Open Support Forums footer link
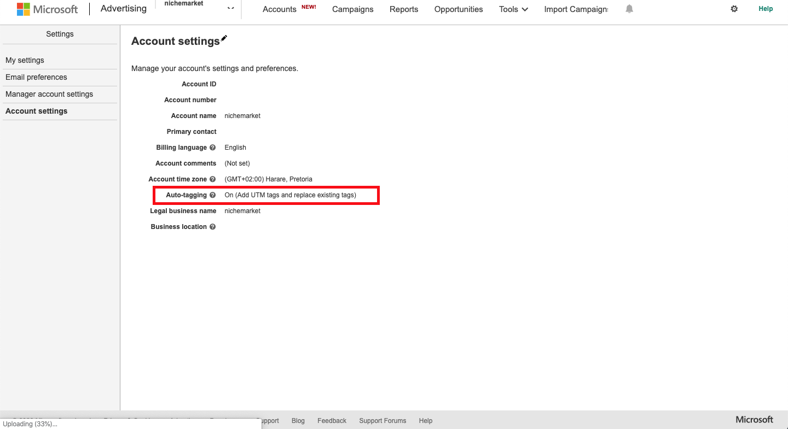This screenshot has height=429, width=788. (383, 421)
